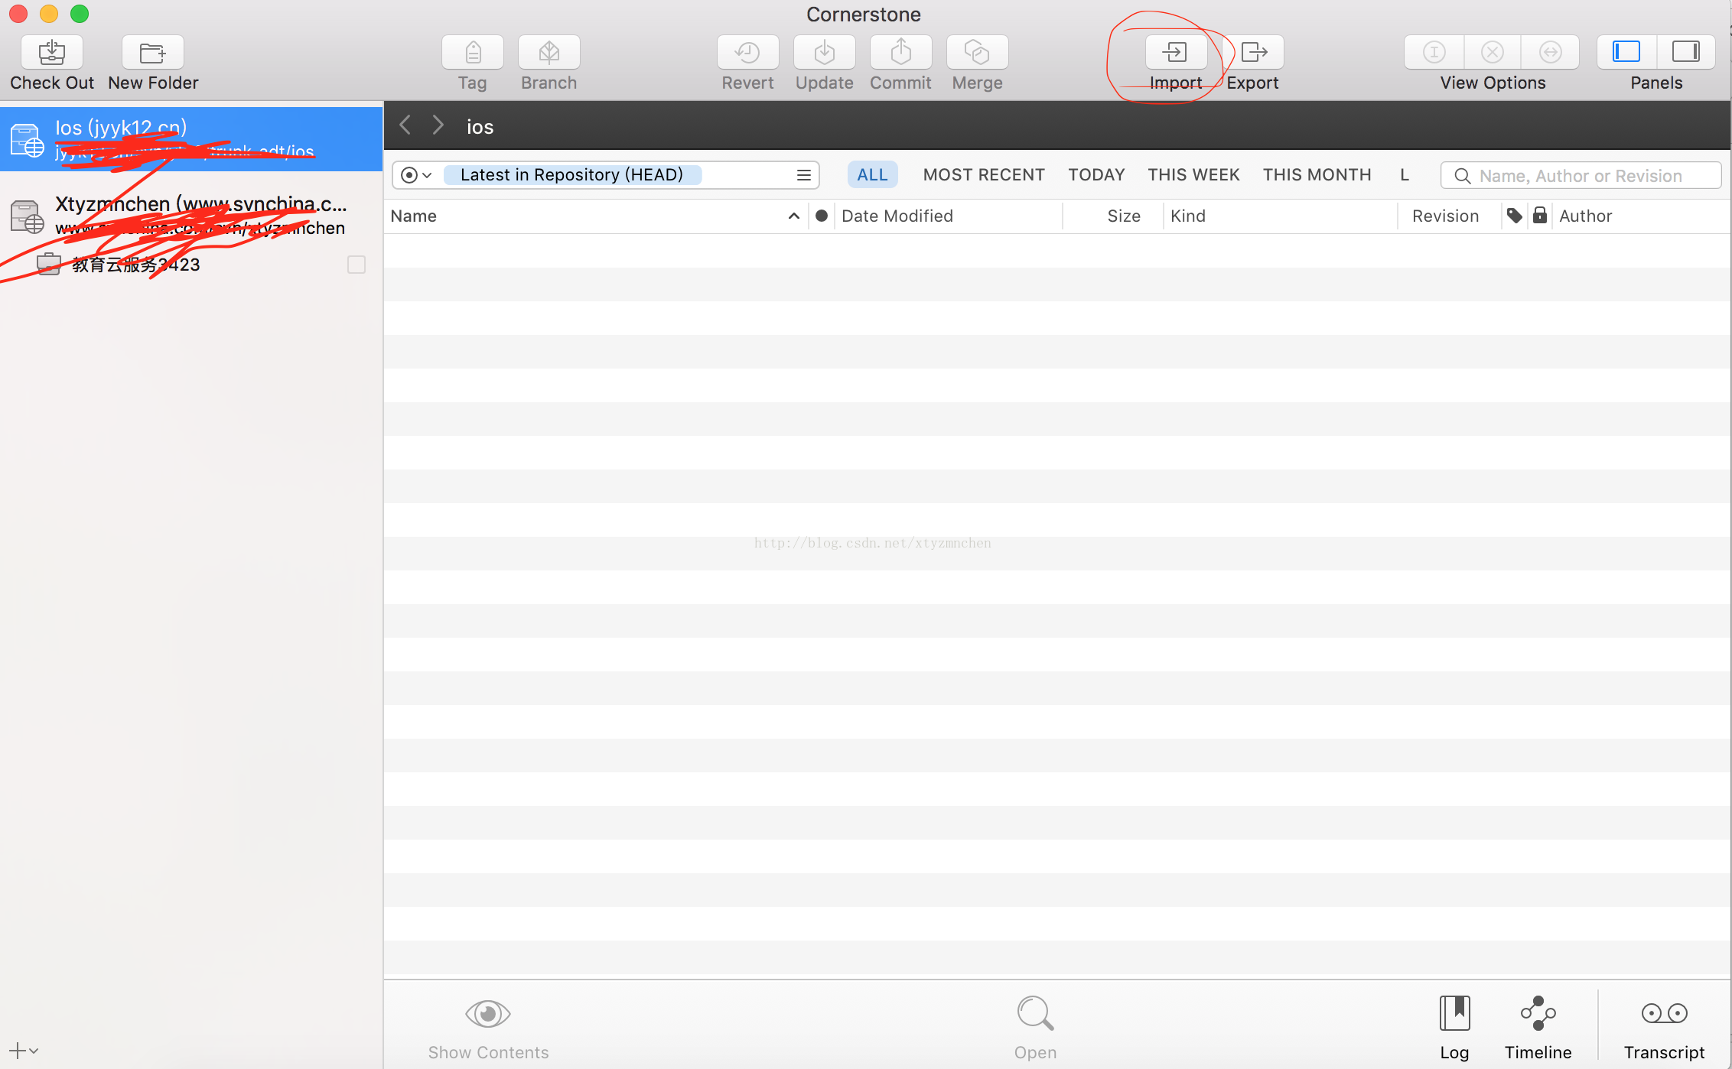The height and width of the screenshot is (1069, 1732).
Task: Click the middle View Options X button
Action: (1493, 52)
